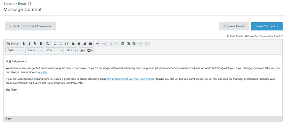Click the 'our site' link
This screenshot has width=285, height=124.
click(43, 72)
